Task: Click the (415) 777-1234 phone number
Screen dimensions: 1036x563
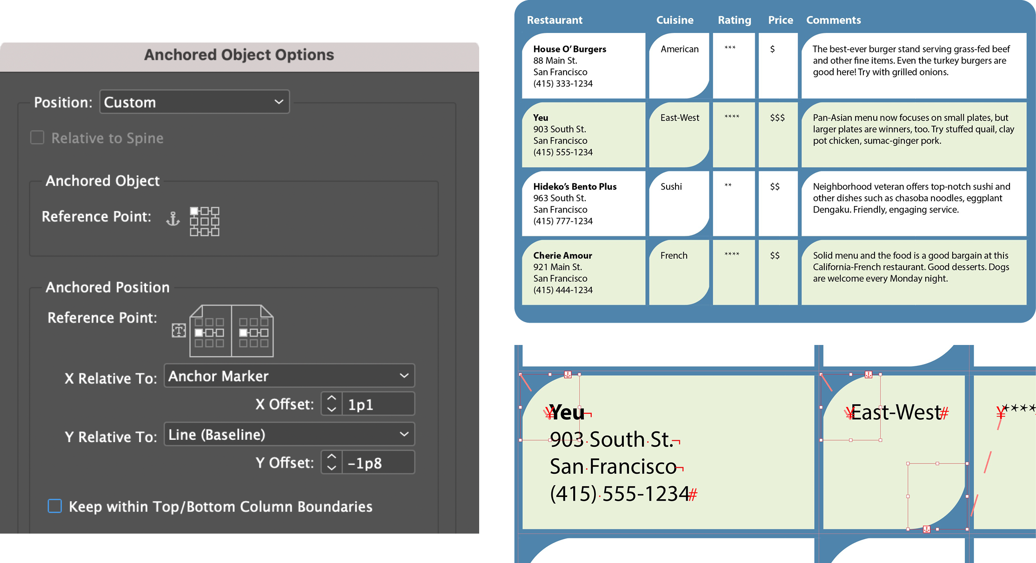Action: [563, 221]
